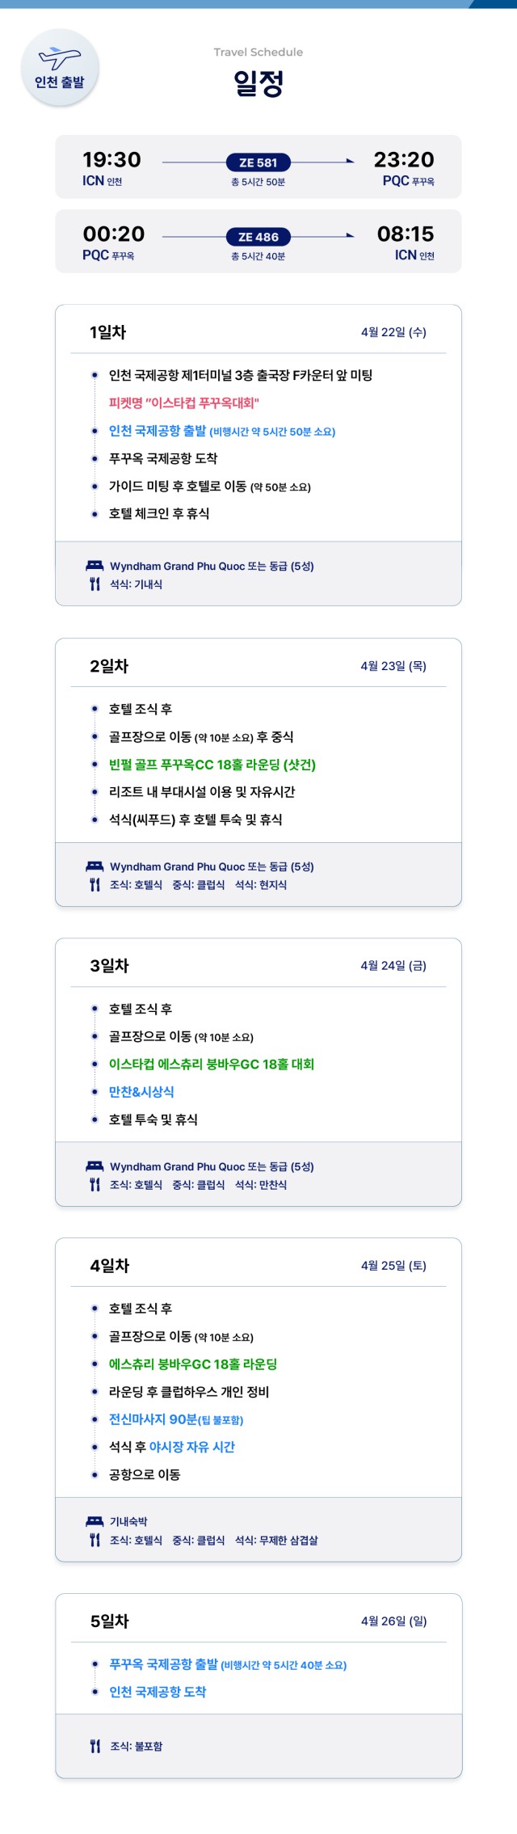
Task: Click the cutlery icon beside 조식: 불포함
Action: [x=95, y=1746]
